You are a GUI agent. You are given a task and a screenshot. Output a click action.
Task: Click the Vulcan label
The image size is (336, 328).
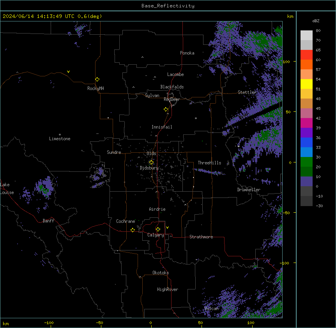[x=211, y=309]
